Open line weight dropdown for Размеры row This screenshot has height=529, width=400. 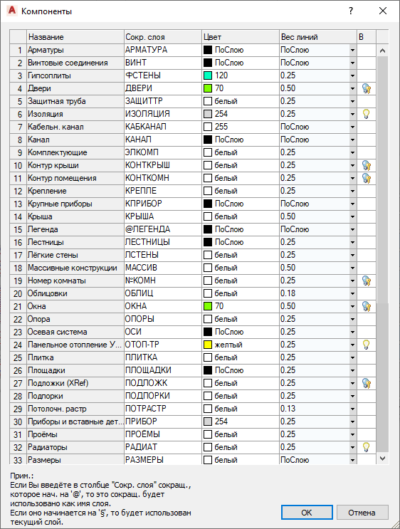(352, 460)
